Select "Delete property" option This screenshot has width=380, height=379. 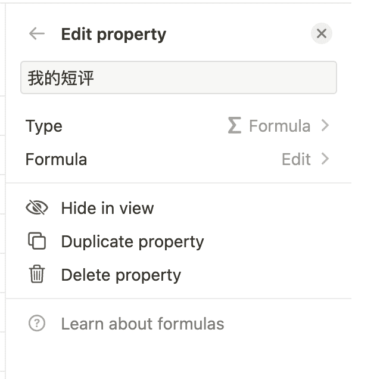tap(121, 275)
